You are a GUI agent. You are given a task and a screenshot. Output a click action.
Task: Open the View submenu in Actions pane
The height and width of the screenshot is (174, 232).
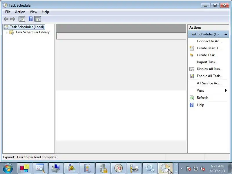(x=208, y=90)
